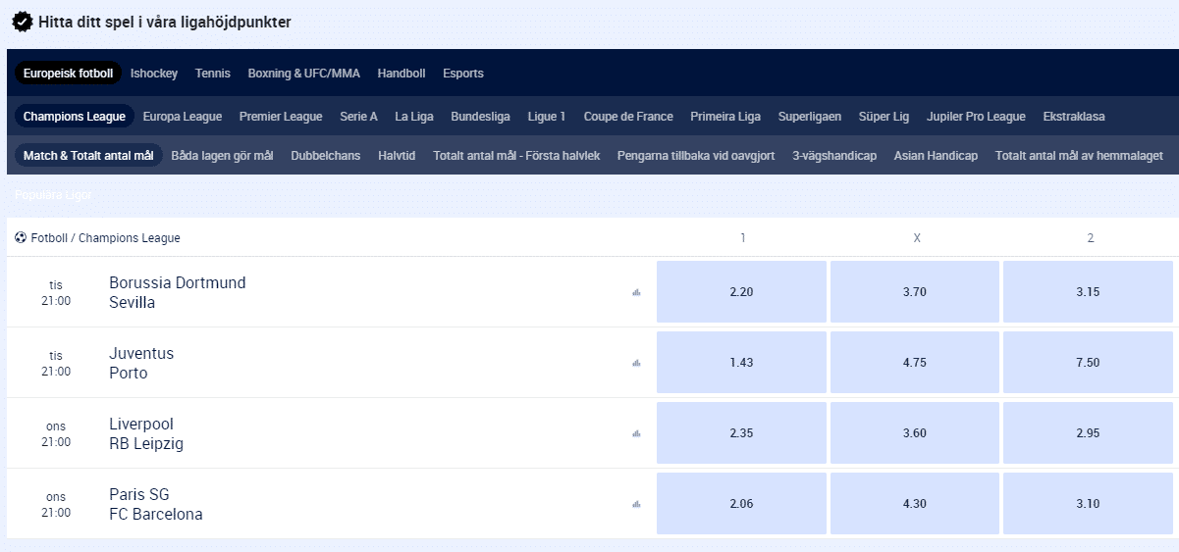Viewport: 1179px width, 552px height.
Task: Choose FC Barcelona win odds 3.10
Action: (x=1088, y=504)
